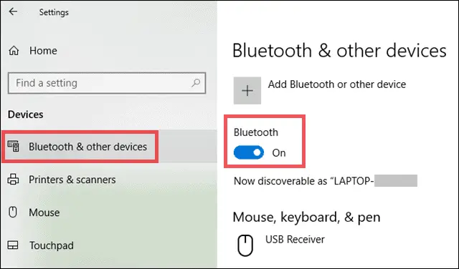Click the Find a setting search field
The width and height of the screenshot is (459, 269).
pyautogui.click(x=107, y=83)
